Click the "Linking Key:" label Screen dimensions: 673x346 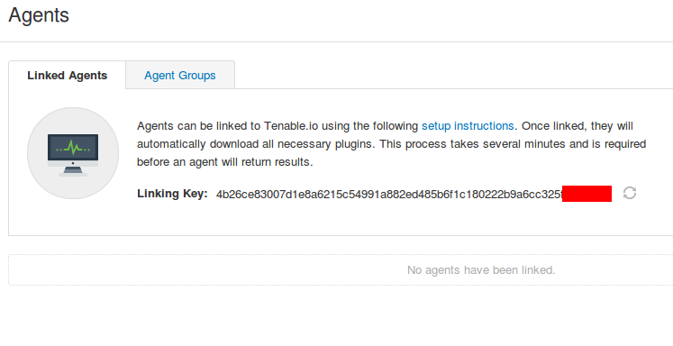(172, 194)
